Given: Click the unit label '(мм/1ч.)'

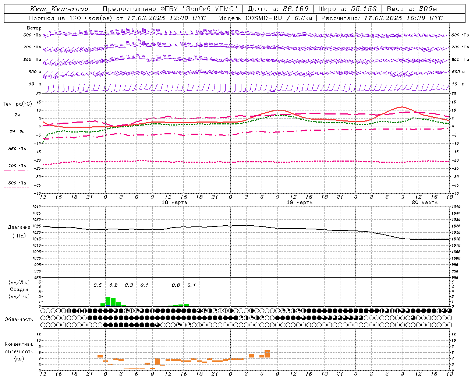Looking at the screenshot, I should tap(19, 296).
